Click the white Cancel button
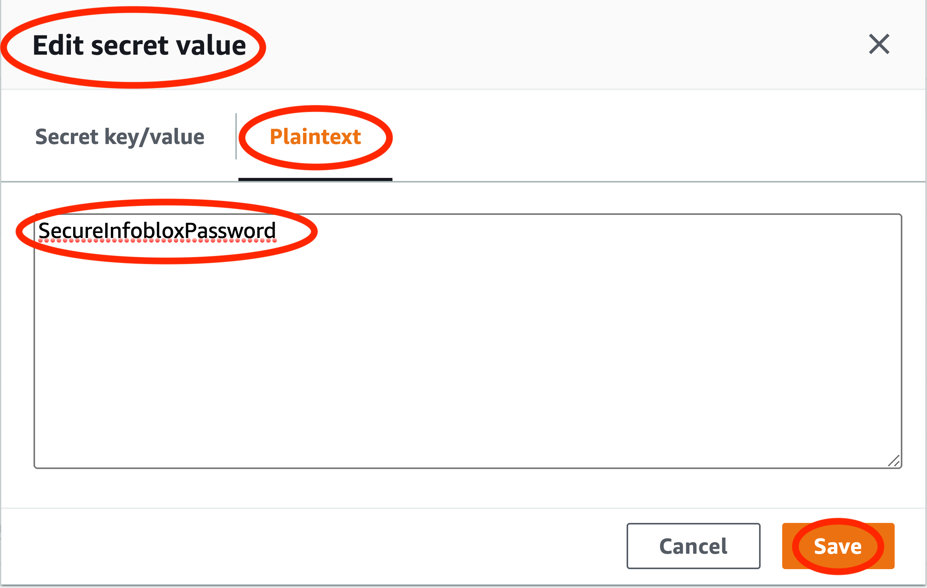Screen dimensions: 927x588 tap(693, 546)
